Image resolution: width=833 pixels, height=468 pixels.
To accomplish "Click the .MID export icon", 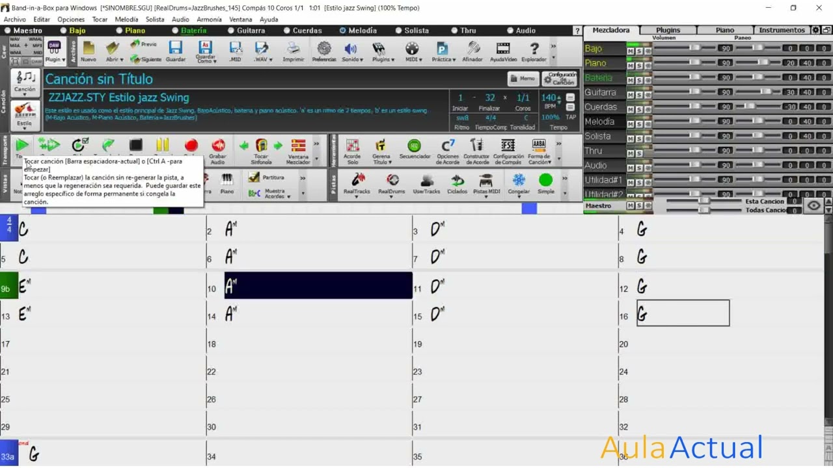I will coord(235,51).
